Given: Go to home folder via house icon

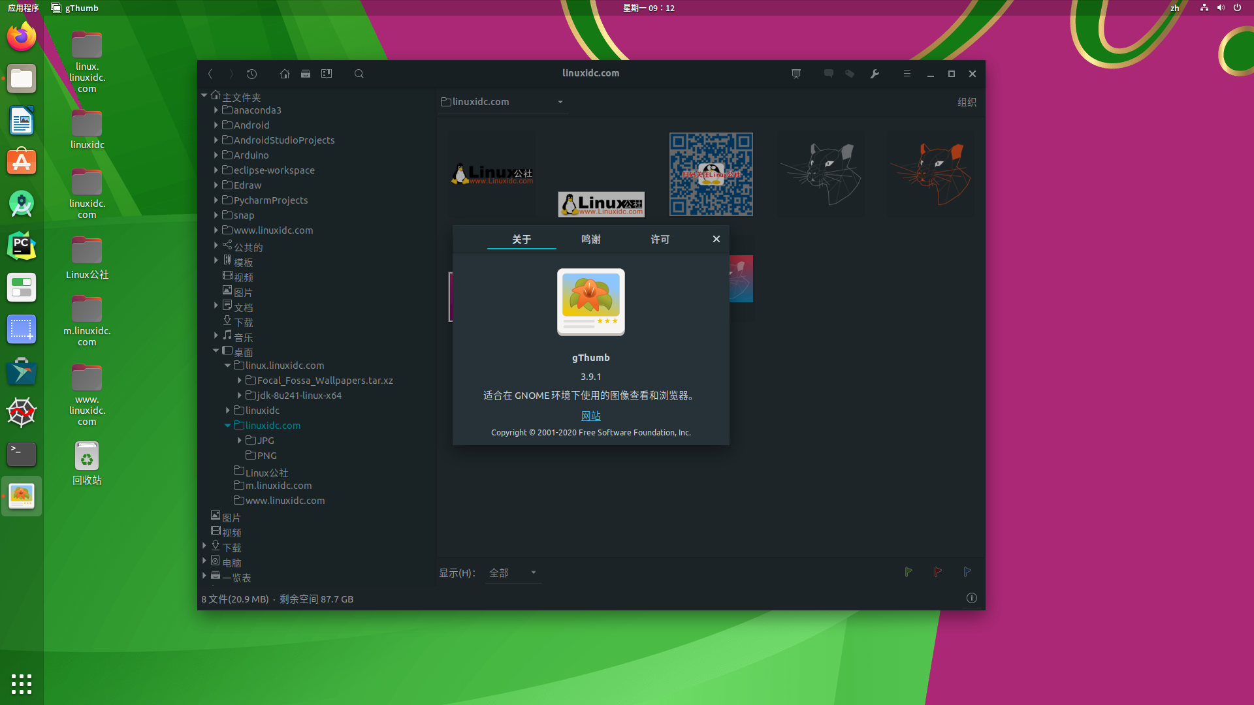Looking at the screenshot, I should pos(284,74).
